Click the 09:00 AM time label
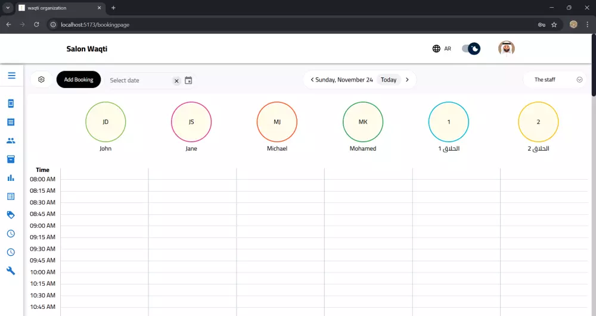This screenshot has width=596, height=316. click(x=42, y=226)
